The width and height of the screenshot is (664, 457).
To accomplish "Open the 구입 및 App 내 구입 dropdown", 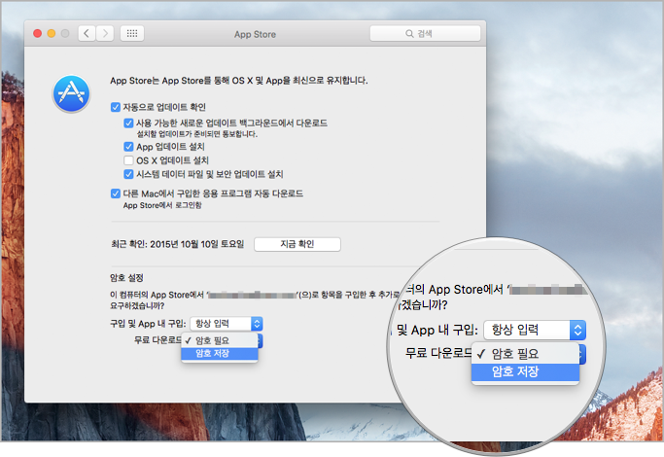I will pyautogui.click(x=227, y=324).
